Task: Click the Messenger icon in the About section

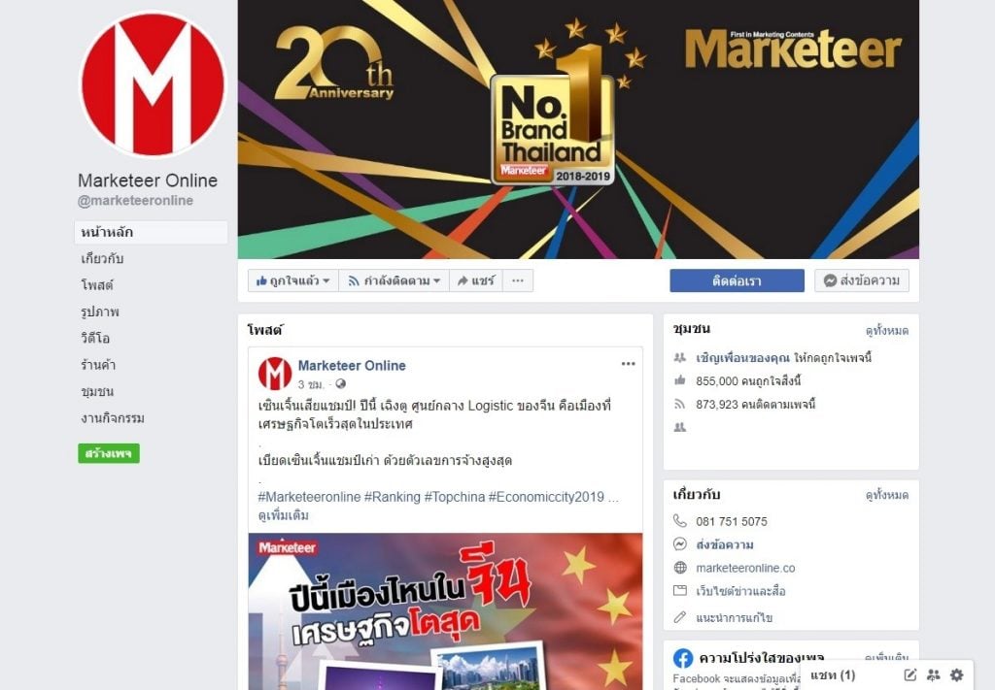Action: point(679,544)
